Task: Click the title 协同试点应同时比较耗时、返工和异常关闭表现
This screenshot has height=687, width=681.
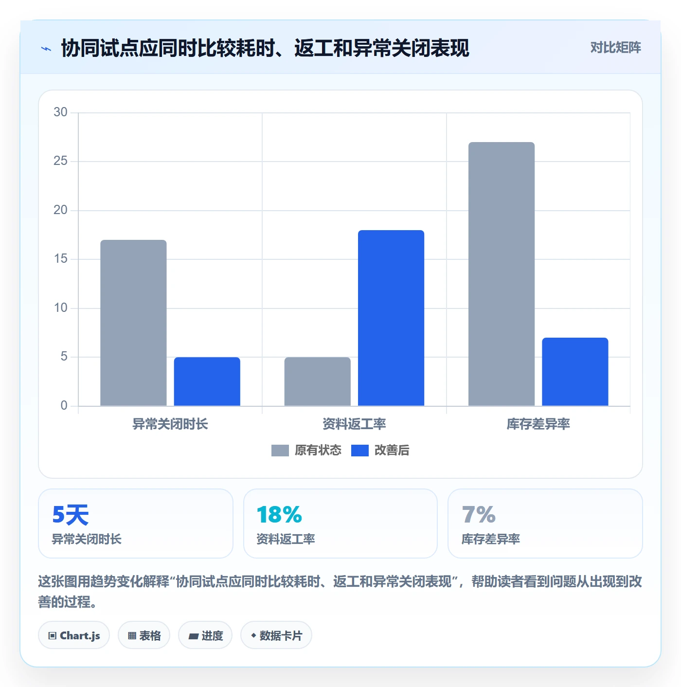Action: pyautogui.click(x=265, y=49)
